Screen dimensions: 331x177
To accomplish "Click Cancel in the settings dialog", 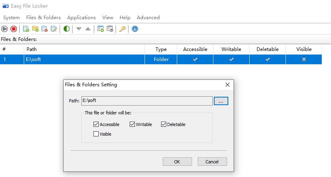I will point(212,162).
